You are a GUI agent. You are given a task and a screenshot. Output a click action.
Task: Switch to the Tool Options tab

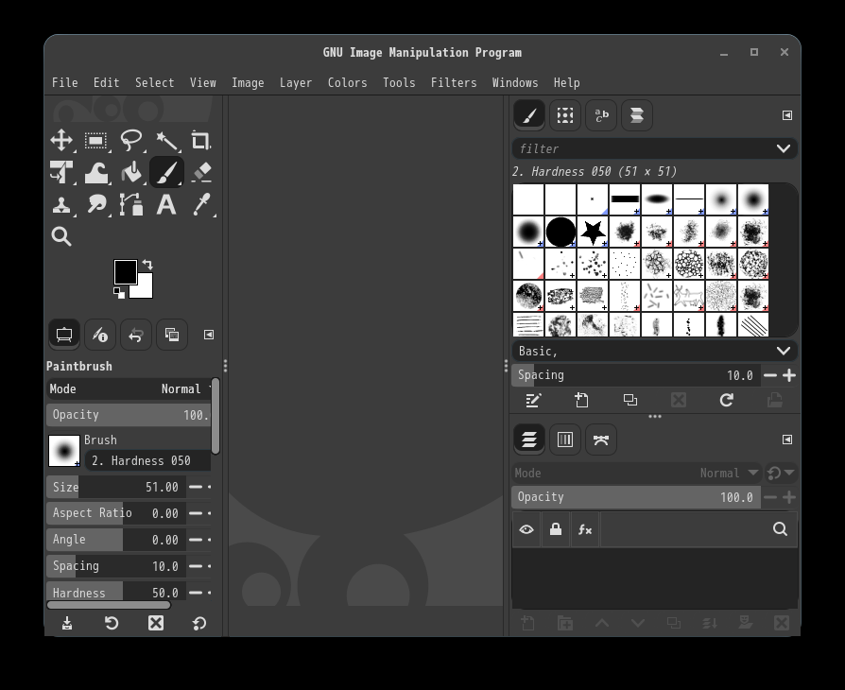[64, 335]
